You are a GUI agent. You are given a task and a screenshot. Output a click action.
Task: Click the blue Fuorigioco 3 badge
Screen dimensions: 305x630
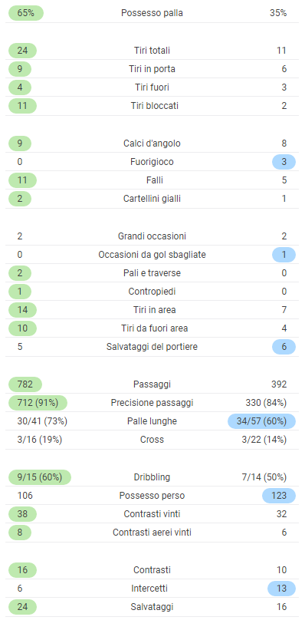click(284, 161)
